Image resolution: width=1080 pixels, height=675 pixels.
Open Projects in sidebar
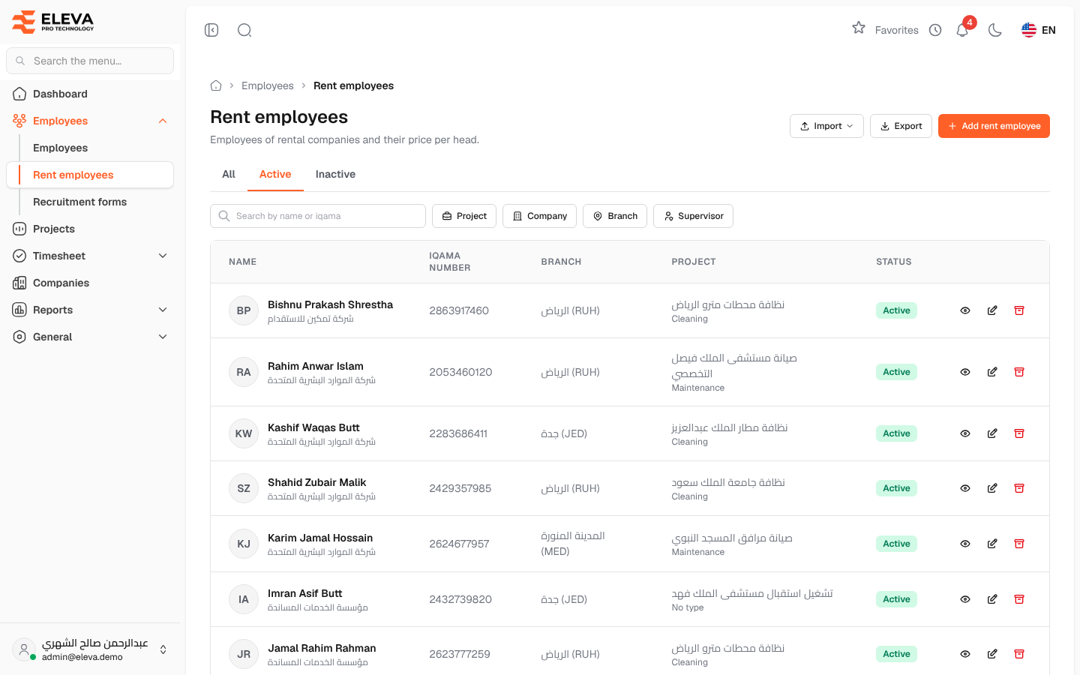[x=90, y=229]
